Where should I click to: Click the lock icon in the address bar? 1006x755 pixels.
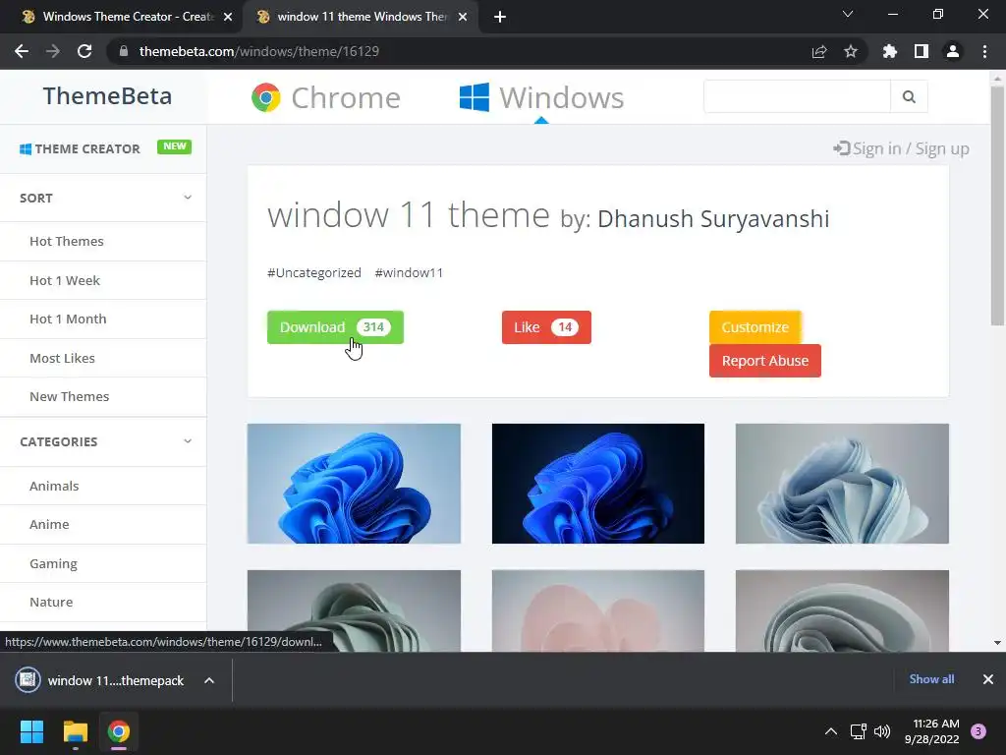click(x=124, y=51)
